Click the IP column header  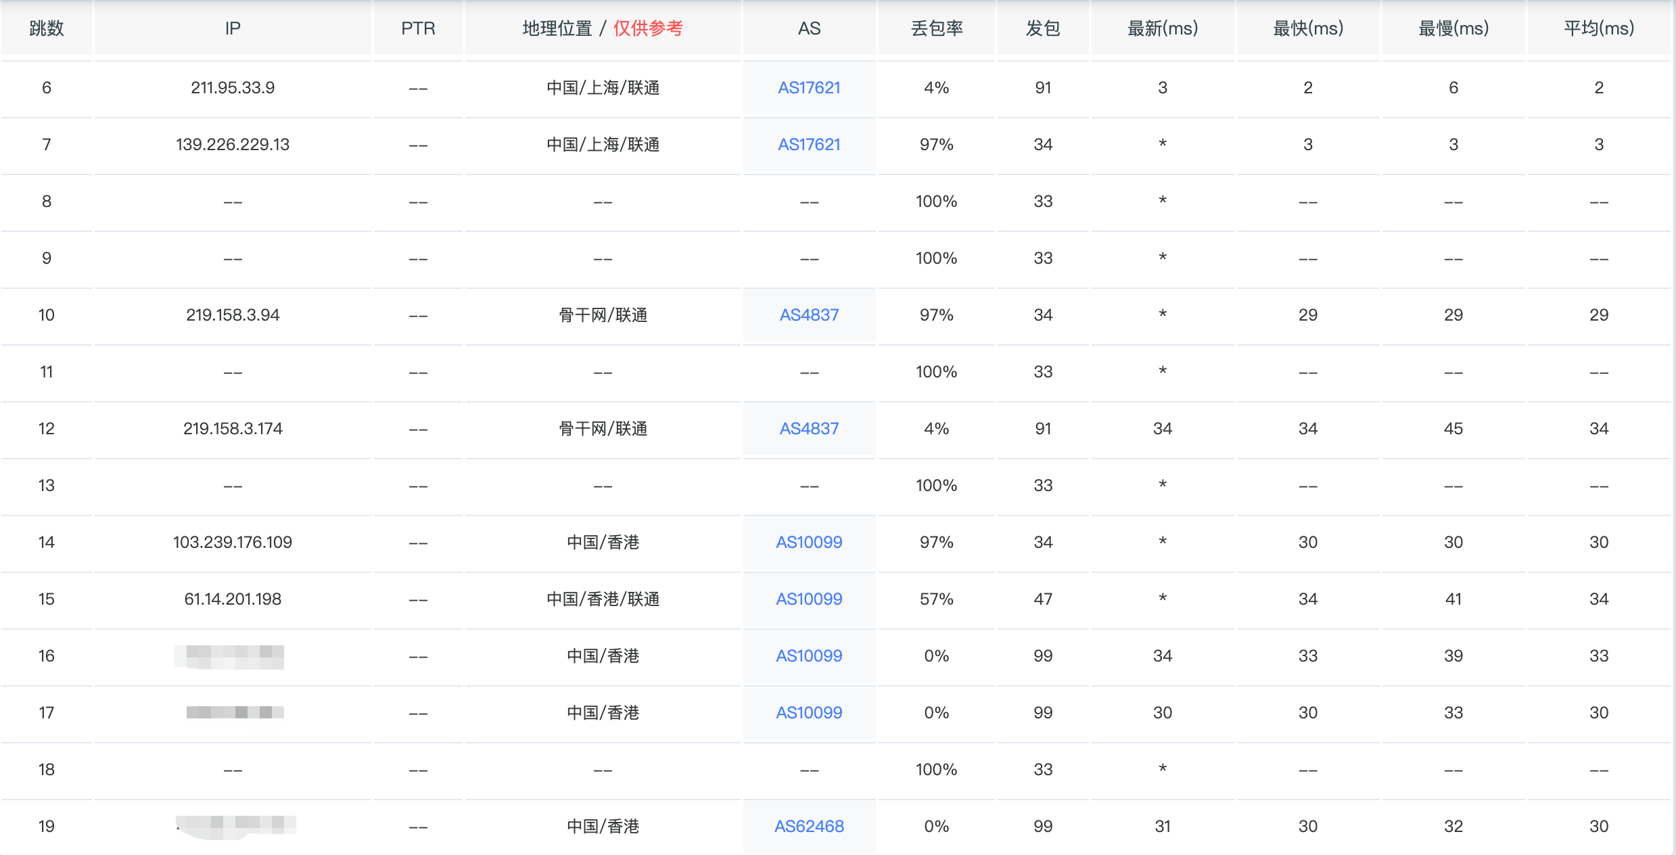(x=233, y=28)
